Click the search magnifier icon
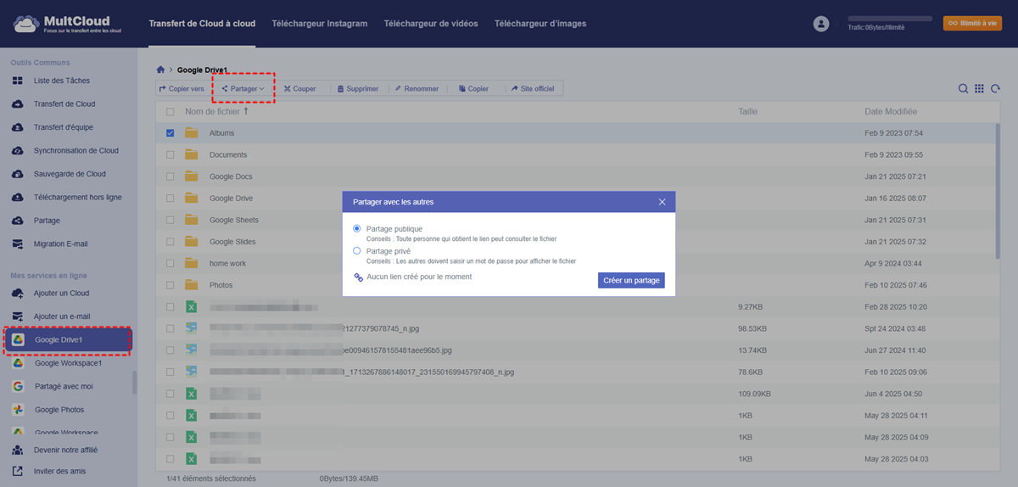1018x487 pixels. pos(963,88)
